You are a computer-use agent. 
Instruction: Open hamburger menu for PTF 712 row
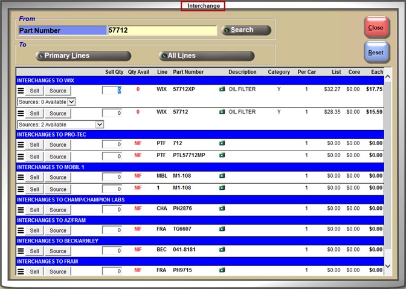coord(21,145)
